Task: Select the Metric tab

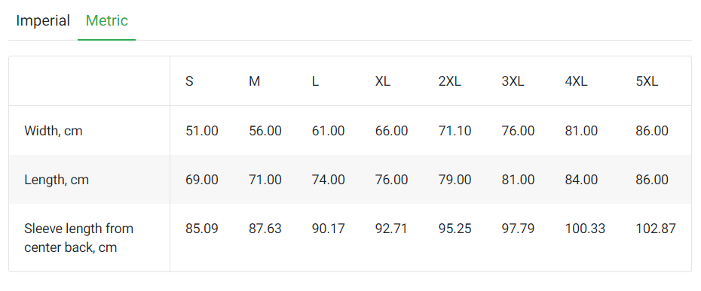Action: click(x=107, y=20)
